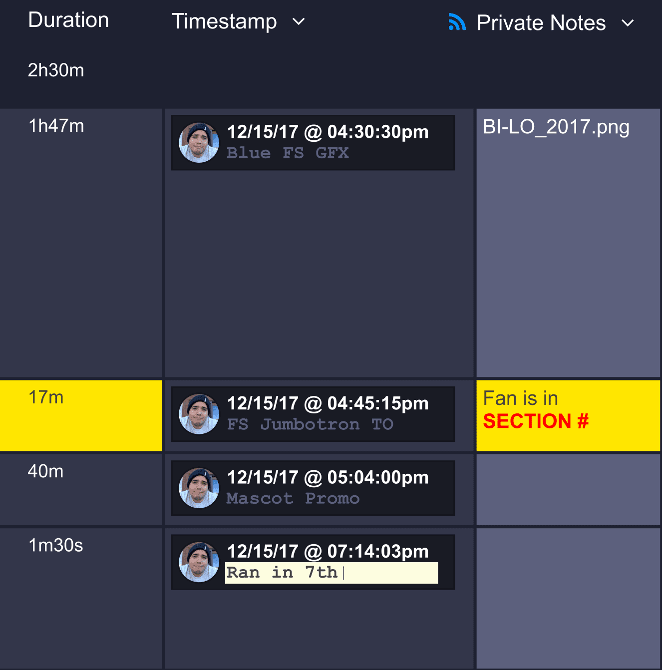Open the Private Notes dropdown chevron
The image size is (662, 670).
pyautogui.click(x=628, y=23)
